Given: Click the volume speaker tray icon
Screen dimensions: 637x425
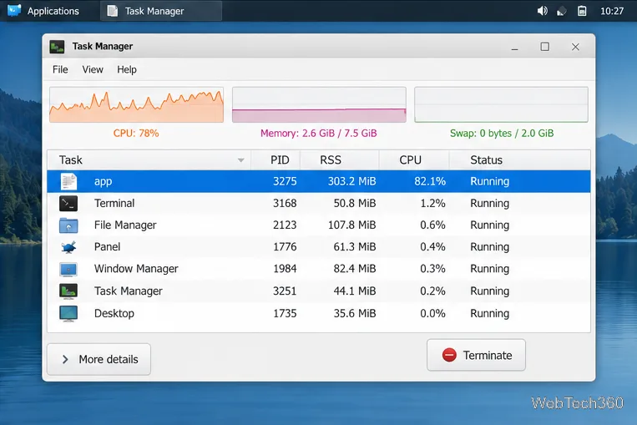Looking at the screenshot, I should click(542, 11).
